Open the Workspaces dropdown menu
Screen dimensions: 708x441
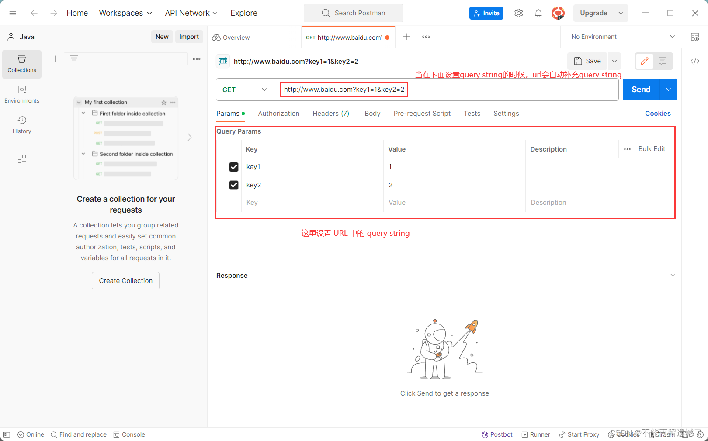(125, 13)
